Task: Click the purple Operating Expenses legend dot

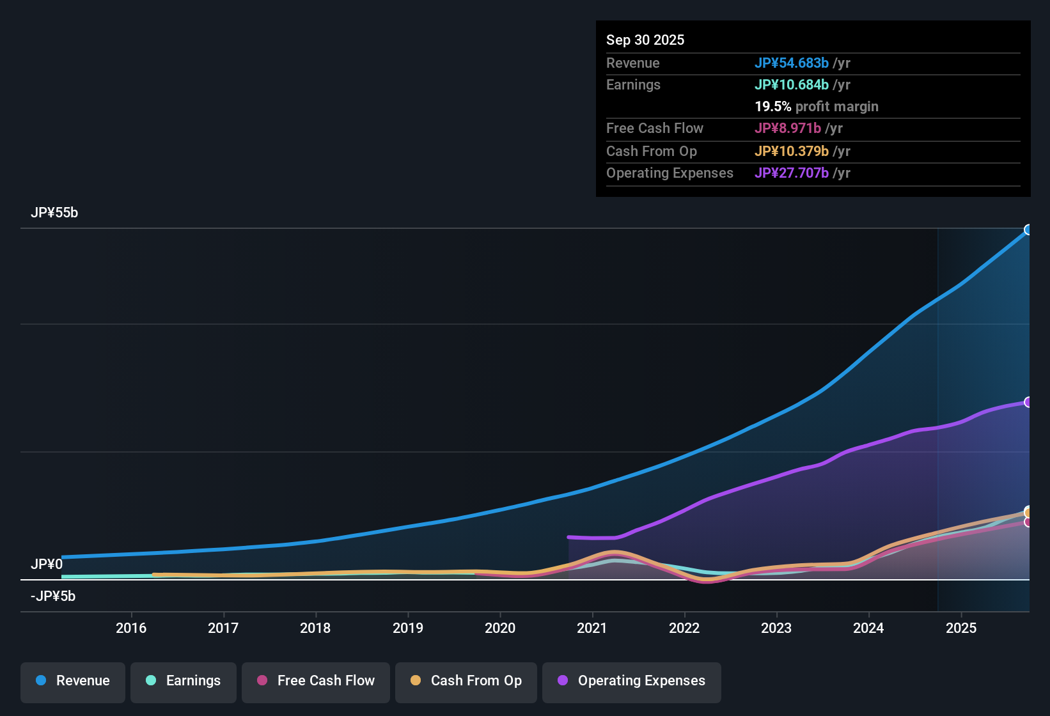Action: (x=562, y=681)
